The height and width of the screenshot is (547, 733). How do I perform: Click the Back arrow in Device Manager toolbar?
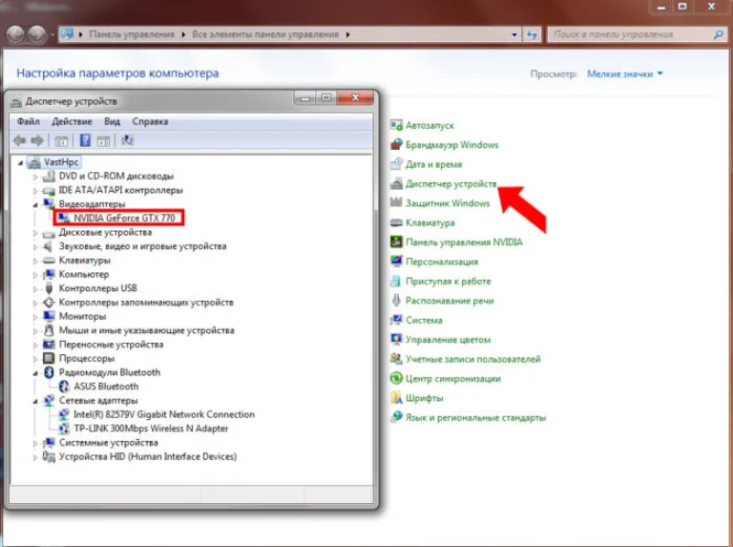(x=20, y=140)
